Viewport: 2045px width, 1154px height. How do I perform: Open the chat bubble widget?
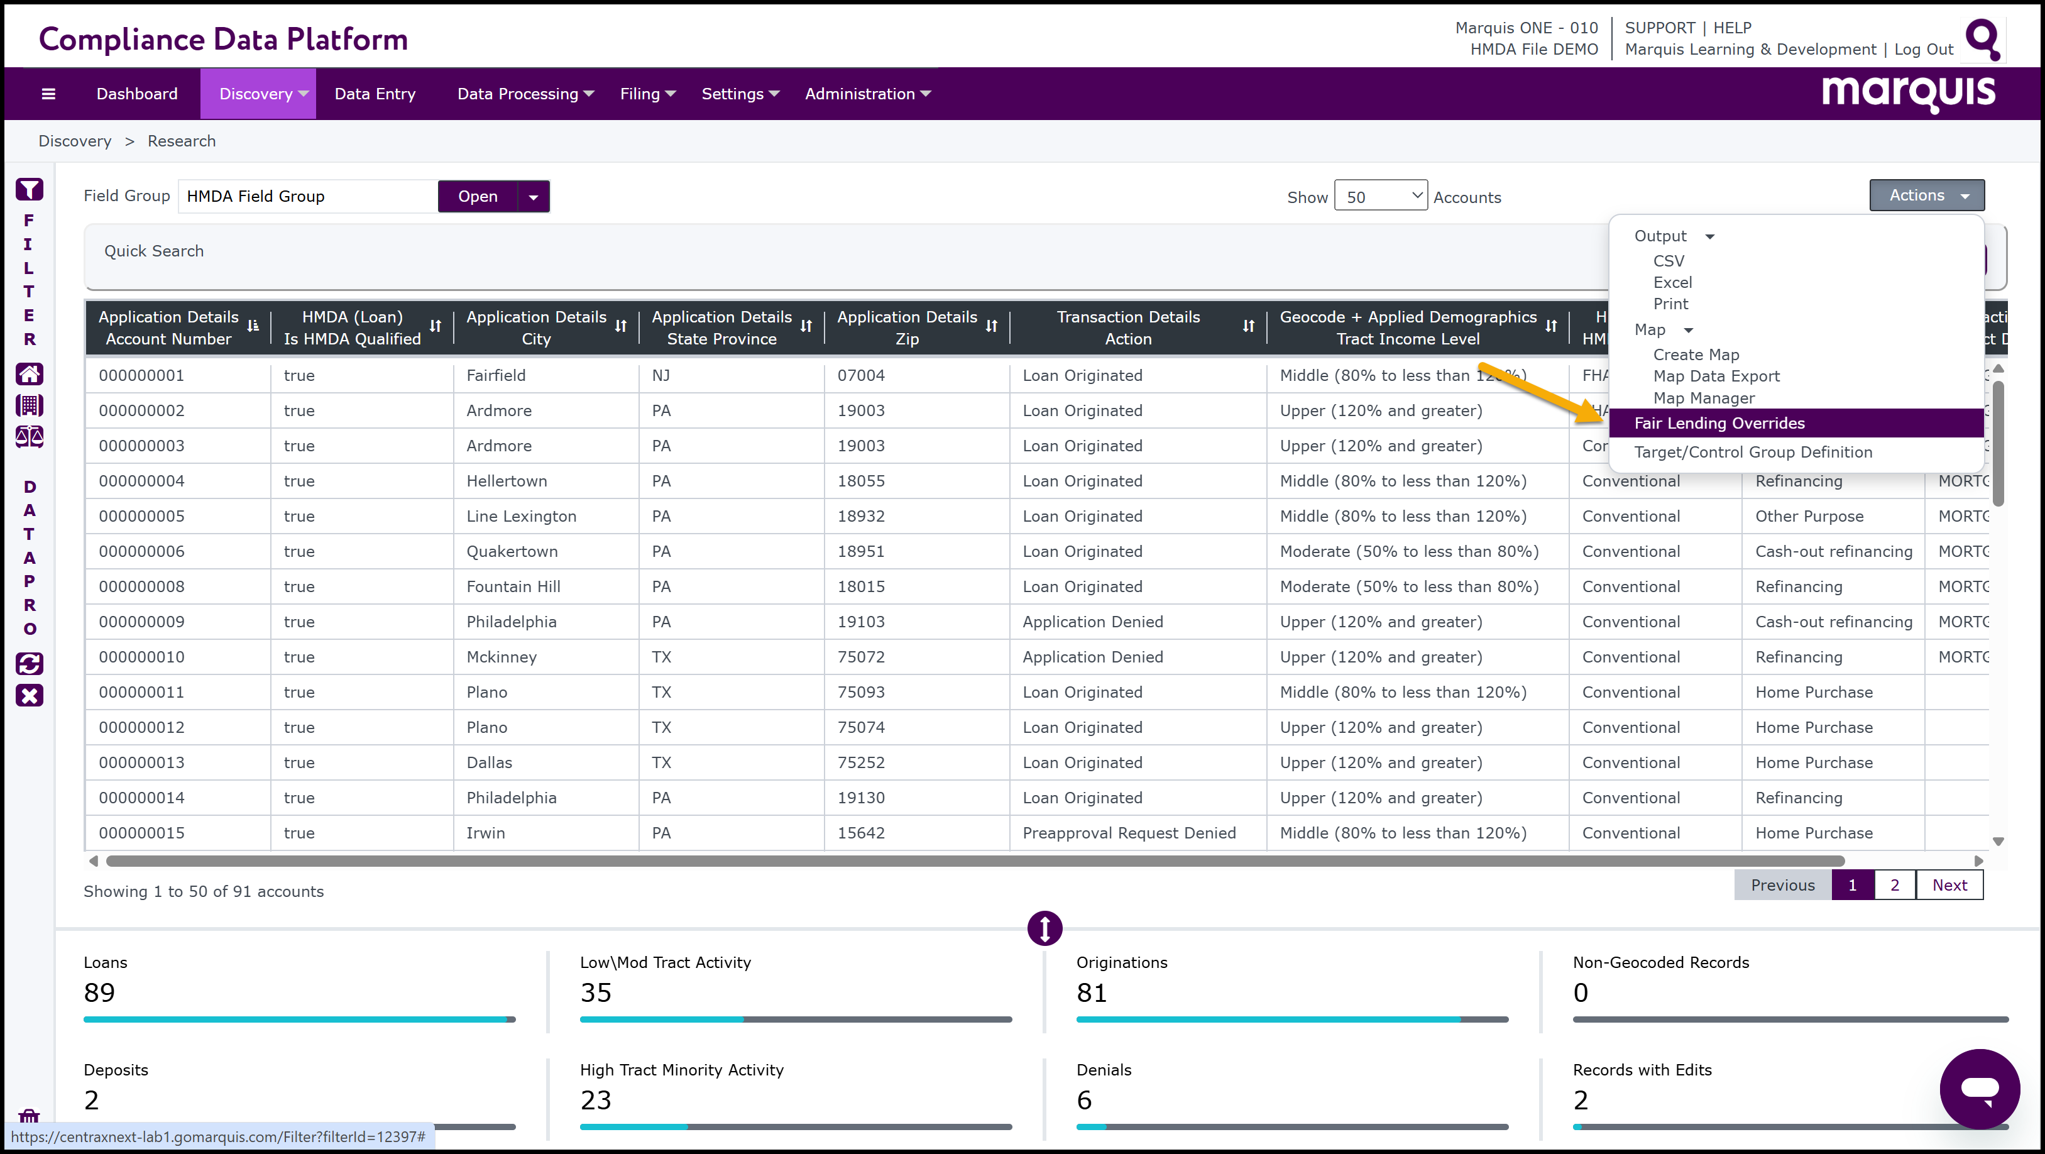coord(1979,1088)
